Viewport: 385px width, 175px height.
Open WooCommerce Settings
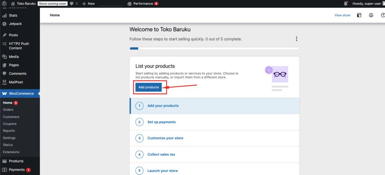pos(9,138)
